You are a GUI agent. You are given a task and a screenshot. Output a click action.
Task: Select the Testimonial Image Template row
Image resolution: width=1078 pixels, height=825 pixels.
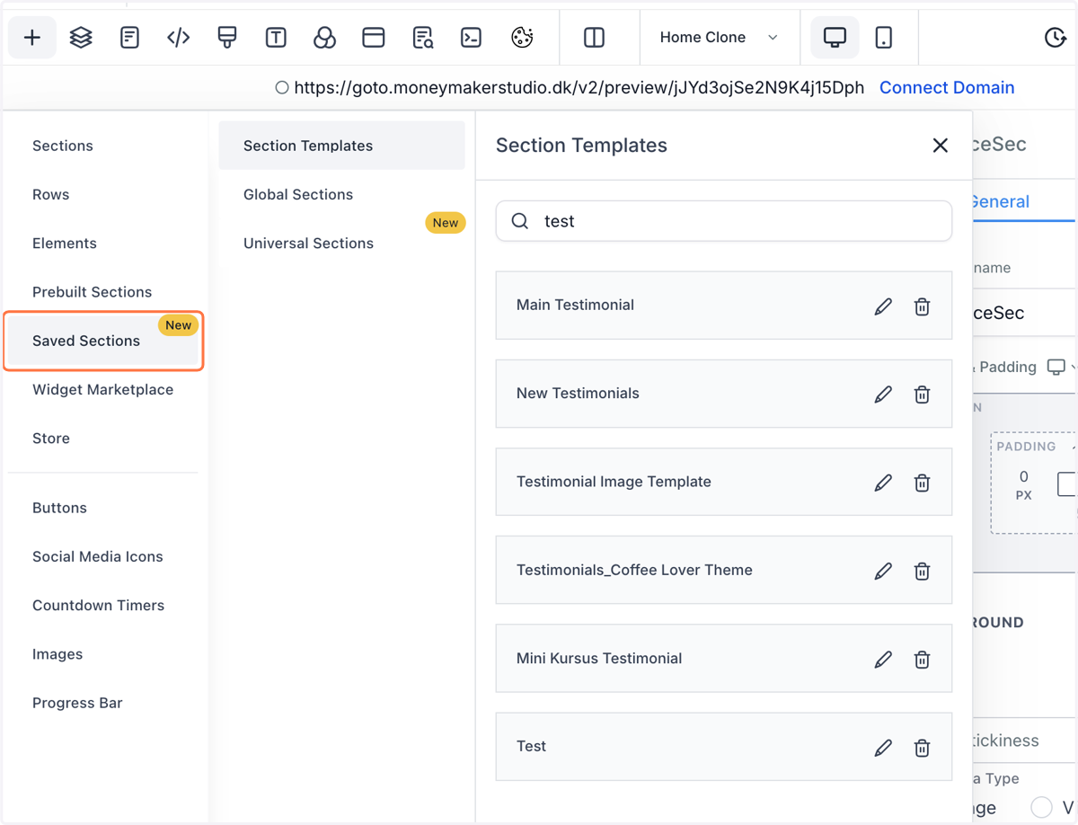click(723, 482)
